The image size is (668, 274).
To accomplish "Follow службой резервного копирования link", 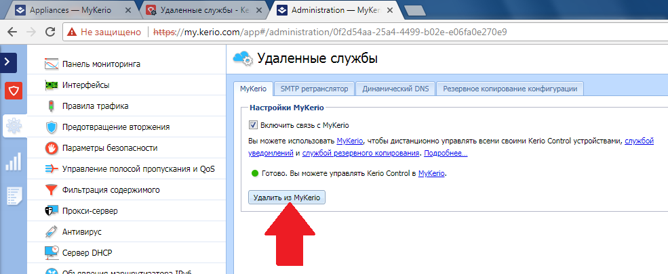I will pyautogui.click(x=360, y=153).
